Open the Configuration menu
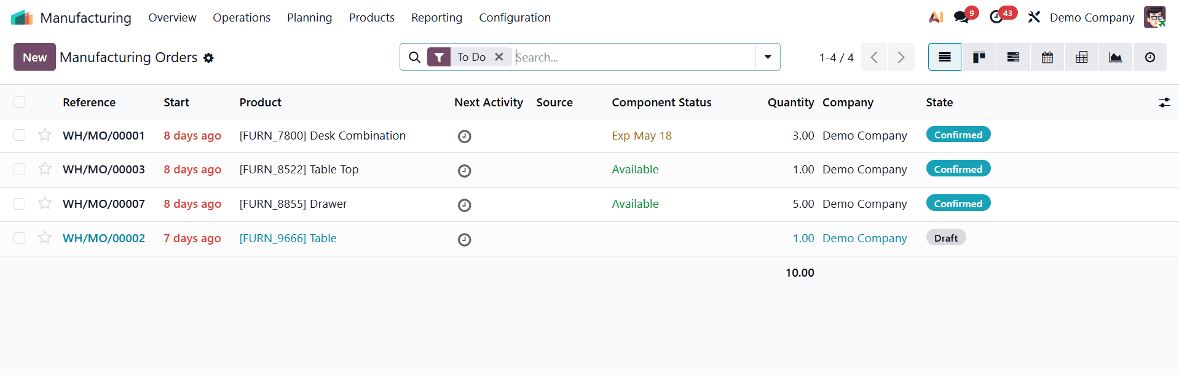The image size is (1179, 375). pyautogui.click(x=515, y=17)
